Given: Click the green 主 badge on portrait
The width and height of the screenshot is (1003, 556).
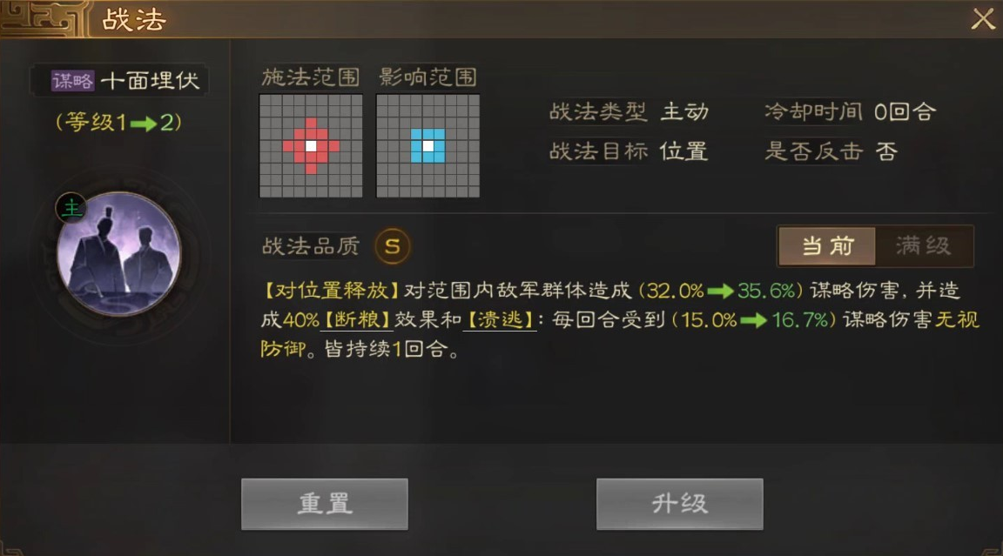Looking at the screenshot, I should (x=71, y=208).
